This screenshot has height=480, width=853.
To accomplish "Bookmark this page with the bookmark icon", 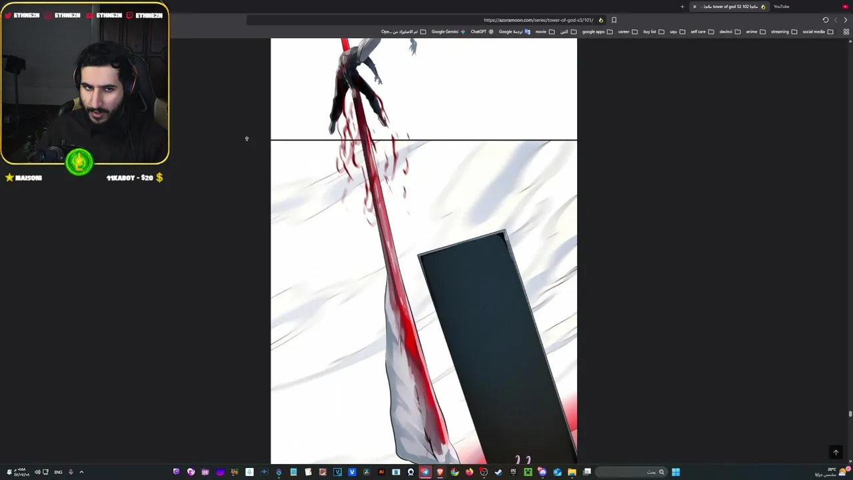I will (x=614, y=20).
